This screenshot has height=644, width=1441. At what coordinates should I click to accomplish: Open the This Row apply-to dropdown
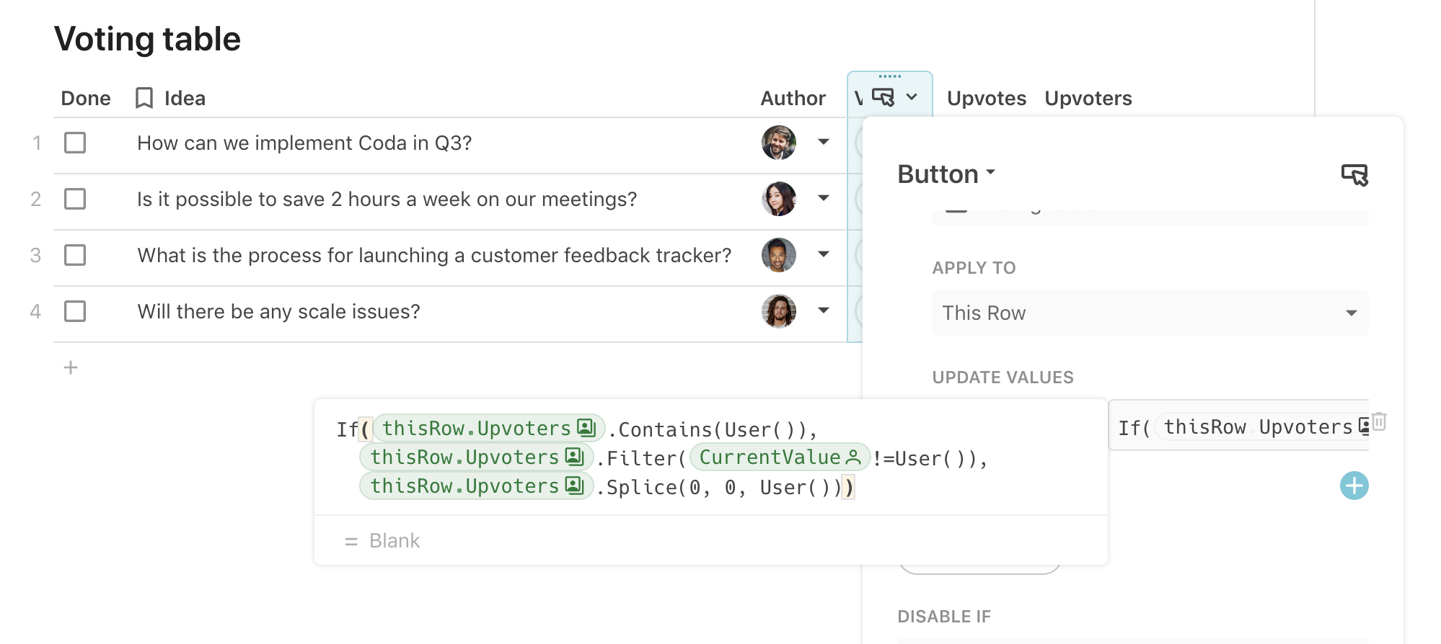click(x=1150, y=313)
